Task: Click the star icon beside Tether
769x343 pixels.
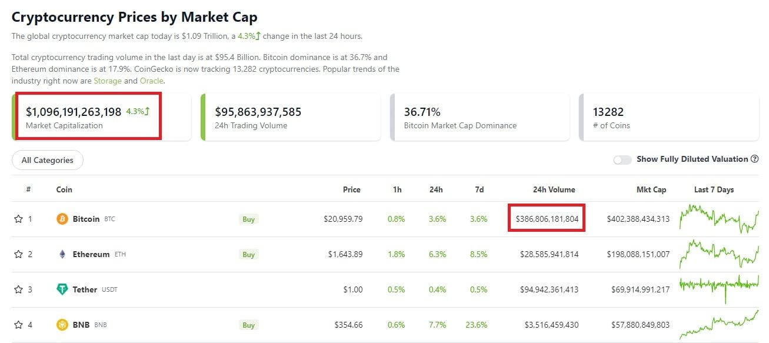Action: [18, 289]
